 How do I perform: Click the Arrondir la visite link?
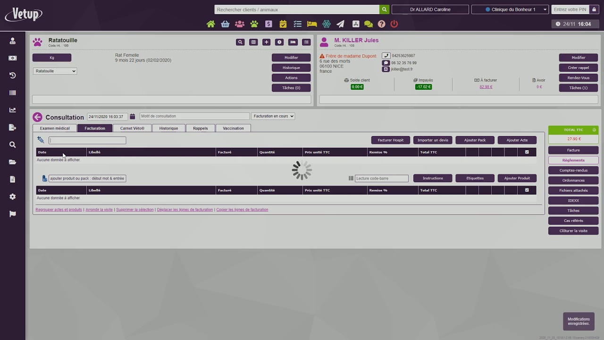pos(99,210)
